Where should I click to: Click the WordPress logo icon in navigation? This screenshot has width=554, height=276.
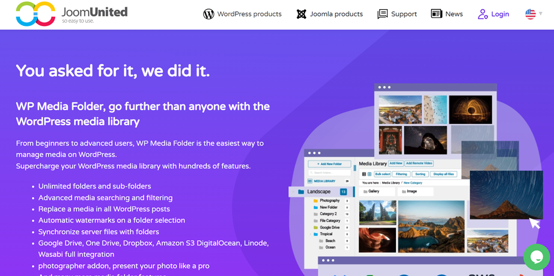(x=208, y=14)
